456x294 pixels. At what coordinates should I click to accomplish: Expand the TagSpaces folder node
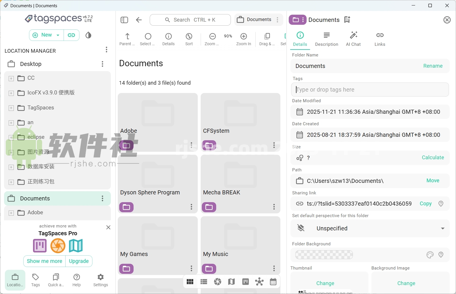(x=11, y=108)
